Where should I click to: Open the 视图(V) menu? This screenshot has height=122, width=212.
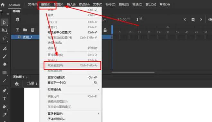click(58, 4)
